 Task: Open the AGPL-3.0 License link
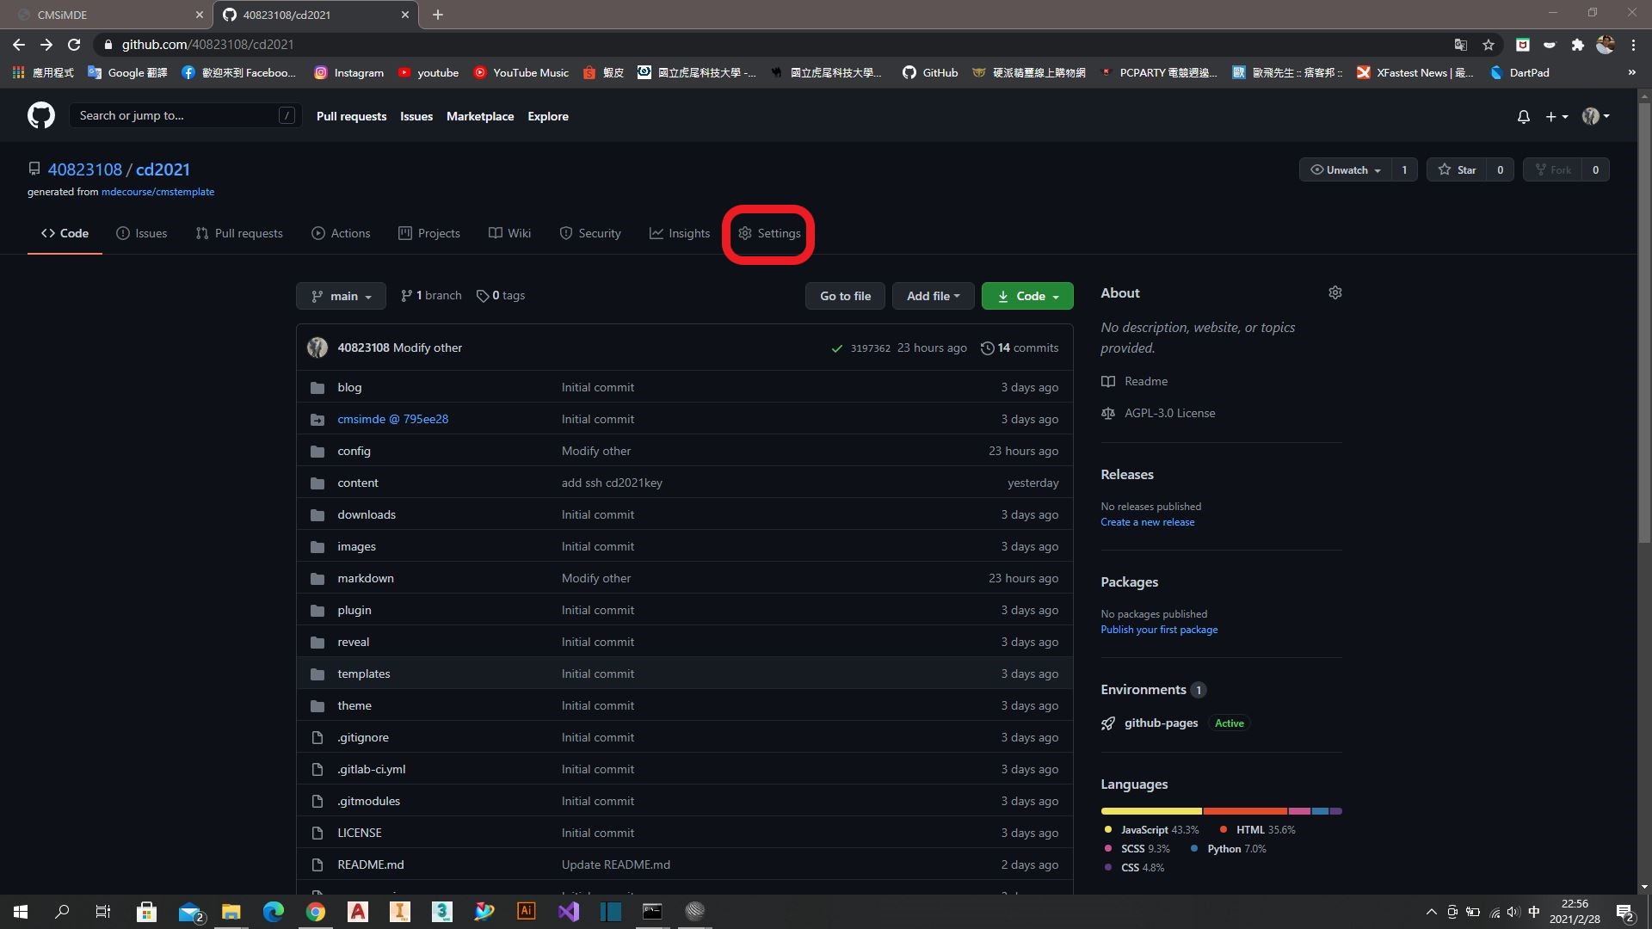1158,413
